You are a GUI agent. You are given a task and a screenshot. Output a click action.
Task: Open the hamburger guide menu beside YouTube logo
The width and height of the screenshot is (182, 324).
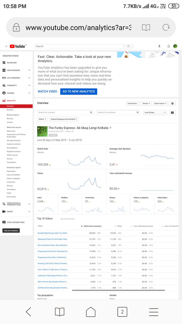pos(6,46)
